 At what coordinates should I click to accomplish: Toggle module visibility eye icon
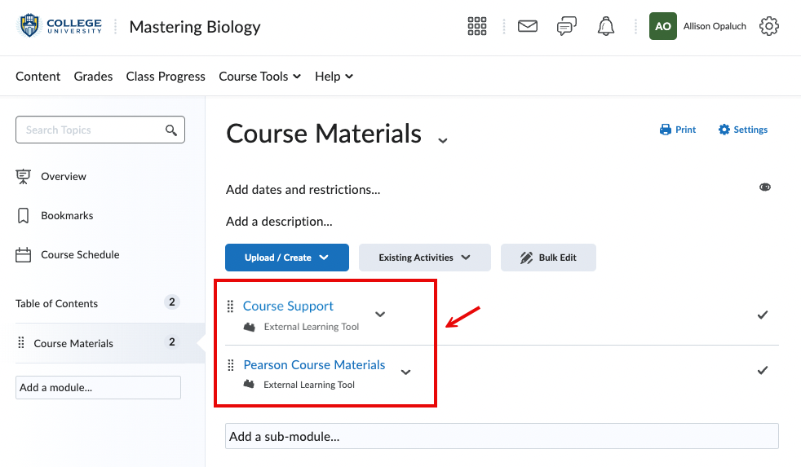pos(765,187)
